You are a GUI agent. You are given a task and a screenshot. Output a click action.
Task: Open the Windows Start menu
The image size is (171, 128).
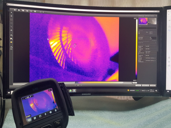9,93
